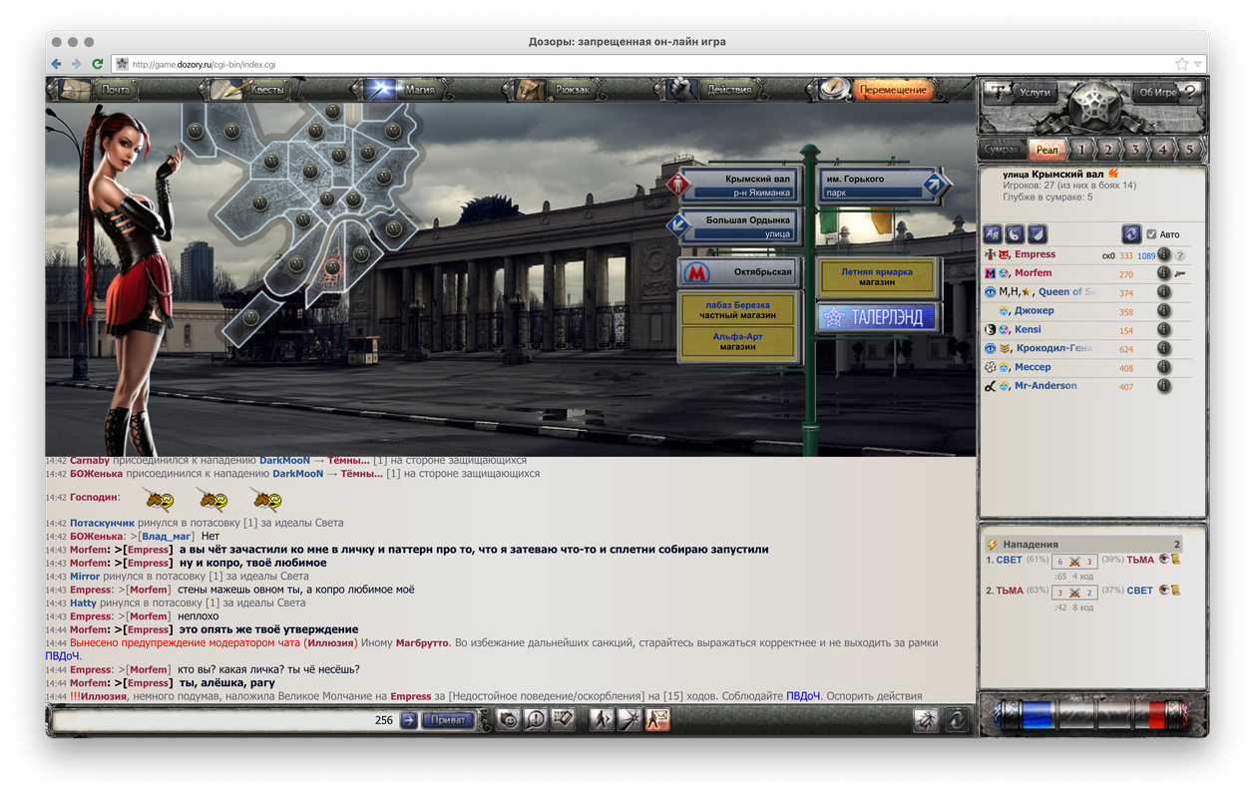The height and width of the screenshot is (798, 1255).
Task: Click the refresh player list icon
Action: coord(1131,234)
